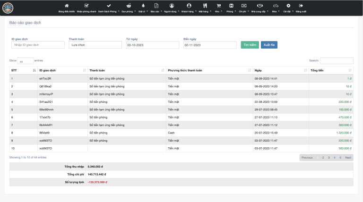
Task: Open the Báo cáo document icon
Action: [x=156, y=6]
